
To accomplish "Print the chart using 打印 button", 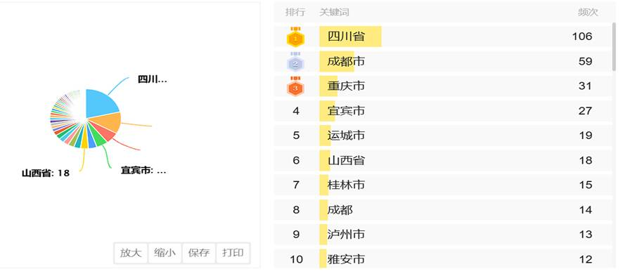I will [x=233, y=253].
